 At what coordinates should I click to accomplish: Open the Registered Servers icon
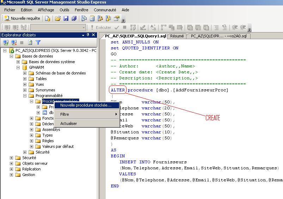[84, 18]
